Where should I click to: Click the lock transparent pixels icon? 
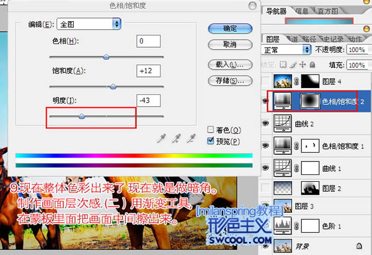click(x=283, y=64)
